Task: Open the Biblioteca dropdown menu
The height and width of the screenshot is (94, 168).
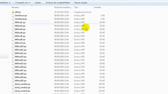Action: (5, 3)
